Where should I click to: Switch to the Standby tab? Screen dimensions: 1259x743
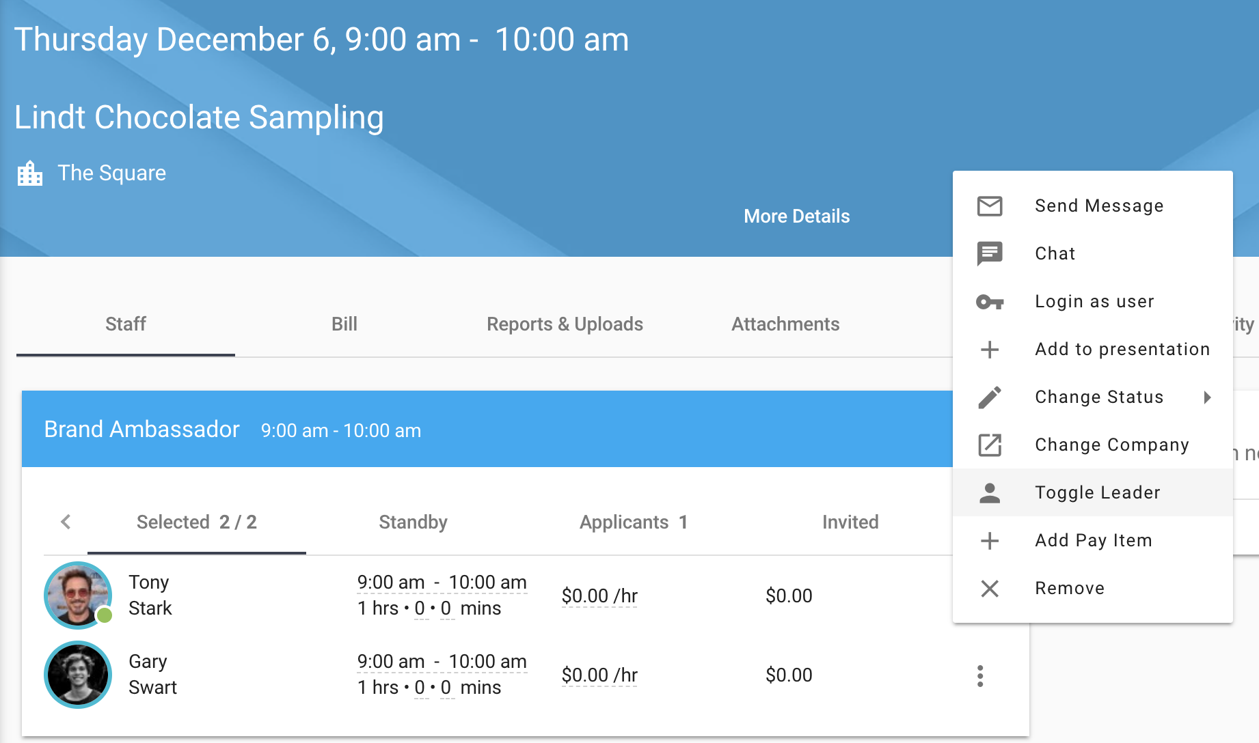[413, 522]
